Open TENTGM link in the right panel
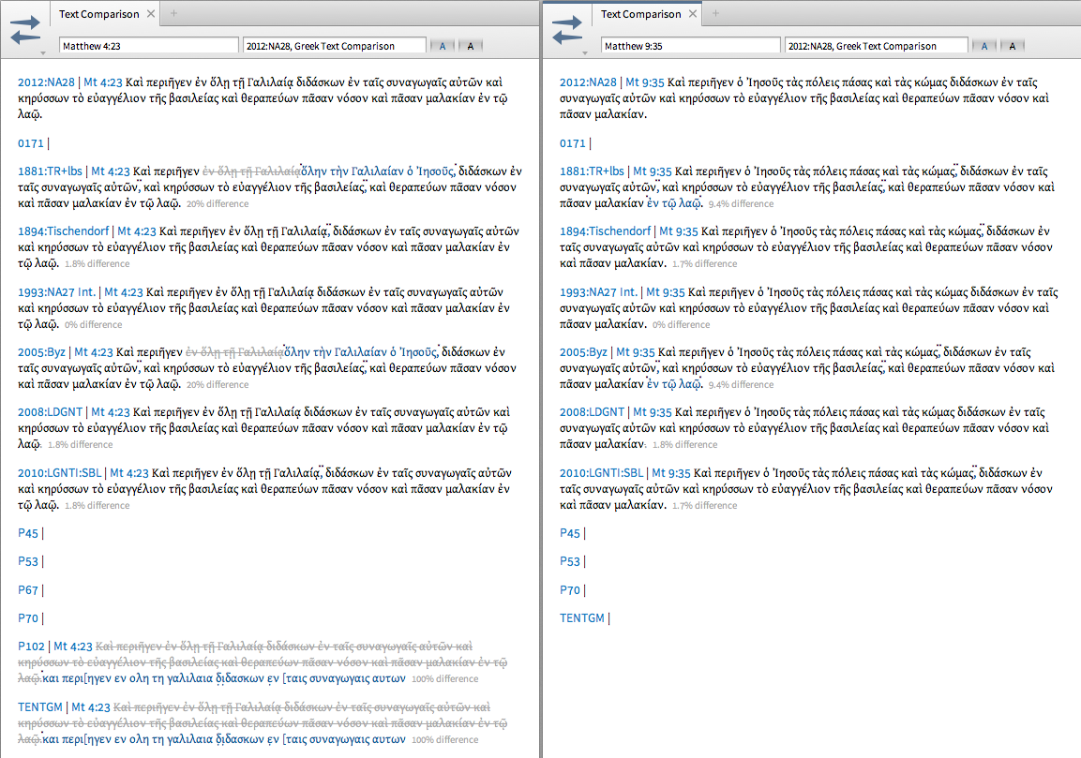 tap(582, 618)
